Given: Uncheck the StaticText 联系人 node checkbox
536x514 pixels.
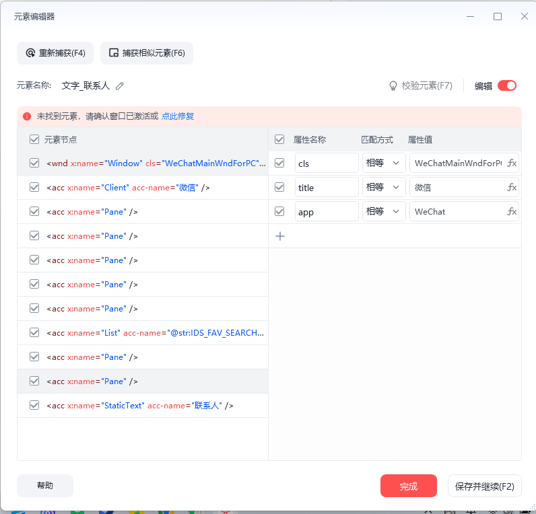Looking at the screenshot, I should coord(34,405).
